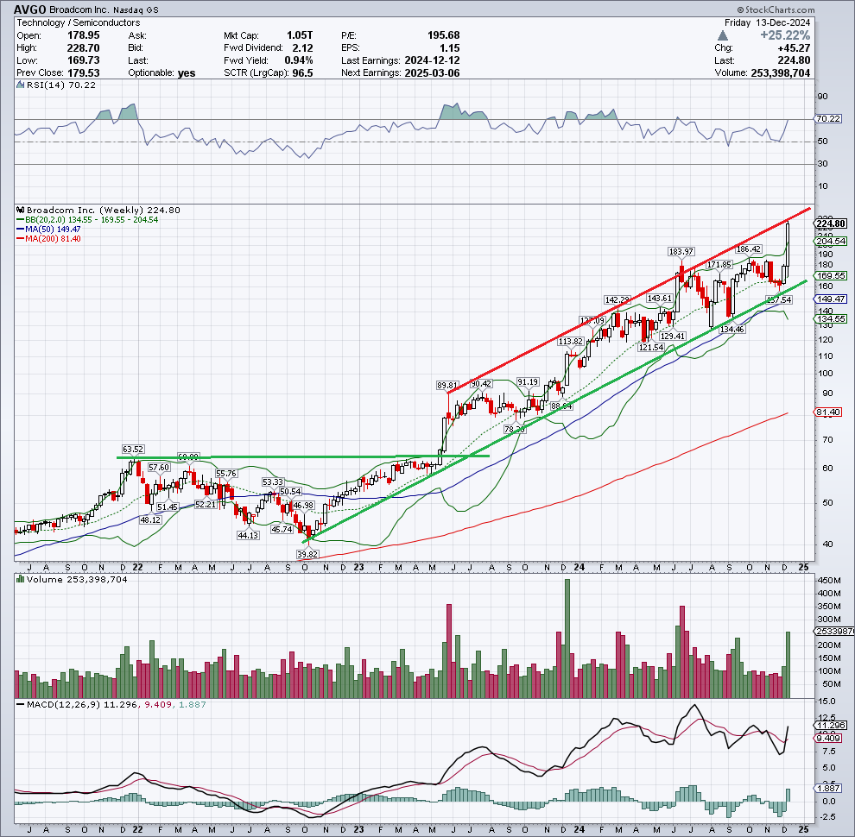Click the 39.82 low price label
Image resolution: width=855 pixels, height=837 pixels.
point(307,554)
